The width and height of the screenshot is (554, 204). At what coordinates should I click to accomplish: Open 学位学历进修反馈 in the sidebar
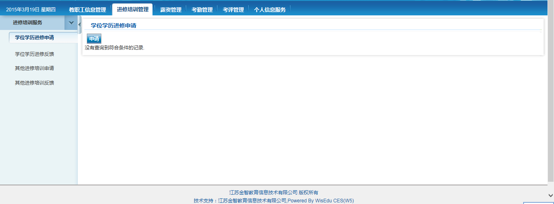(34, 54)
